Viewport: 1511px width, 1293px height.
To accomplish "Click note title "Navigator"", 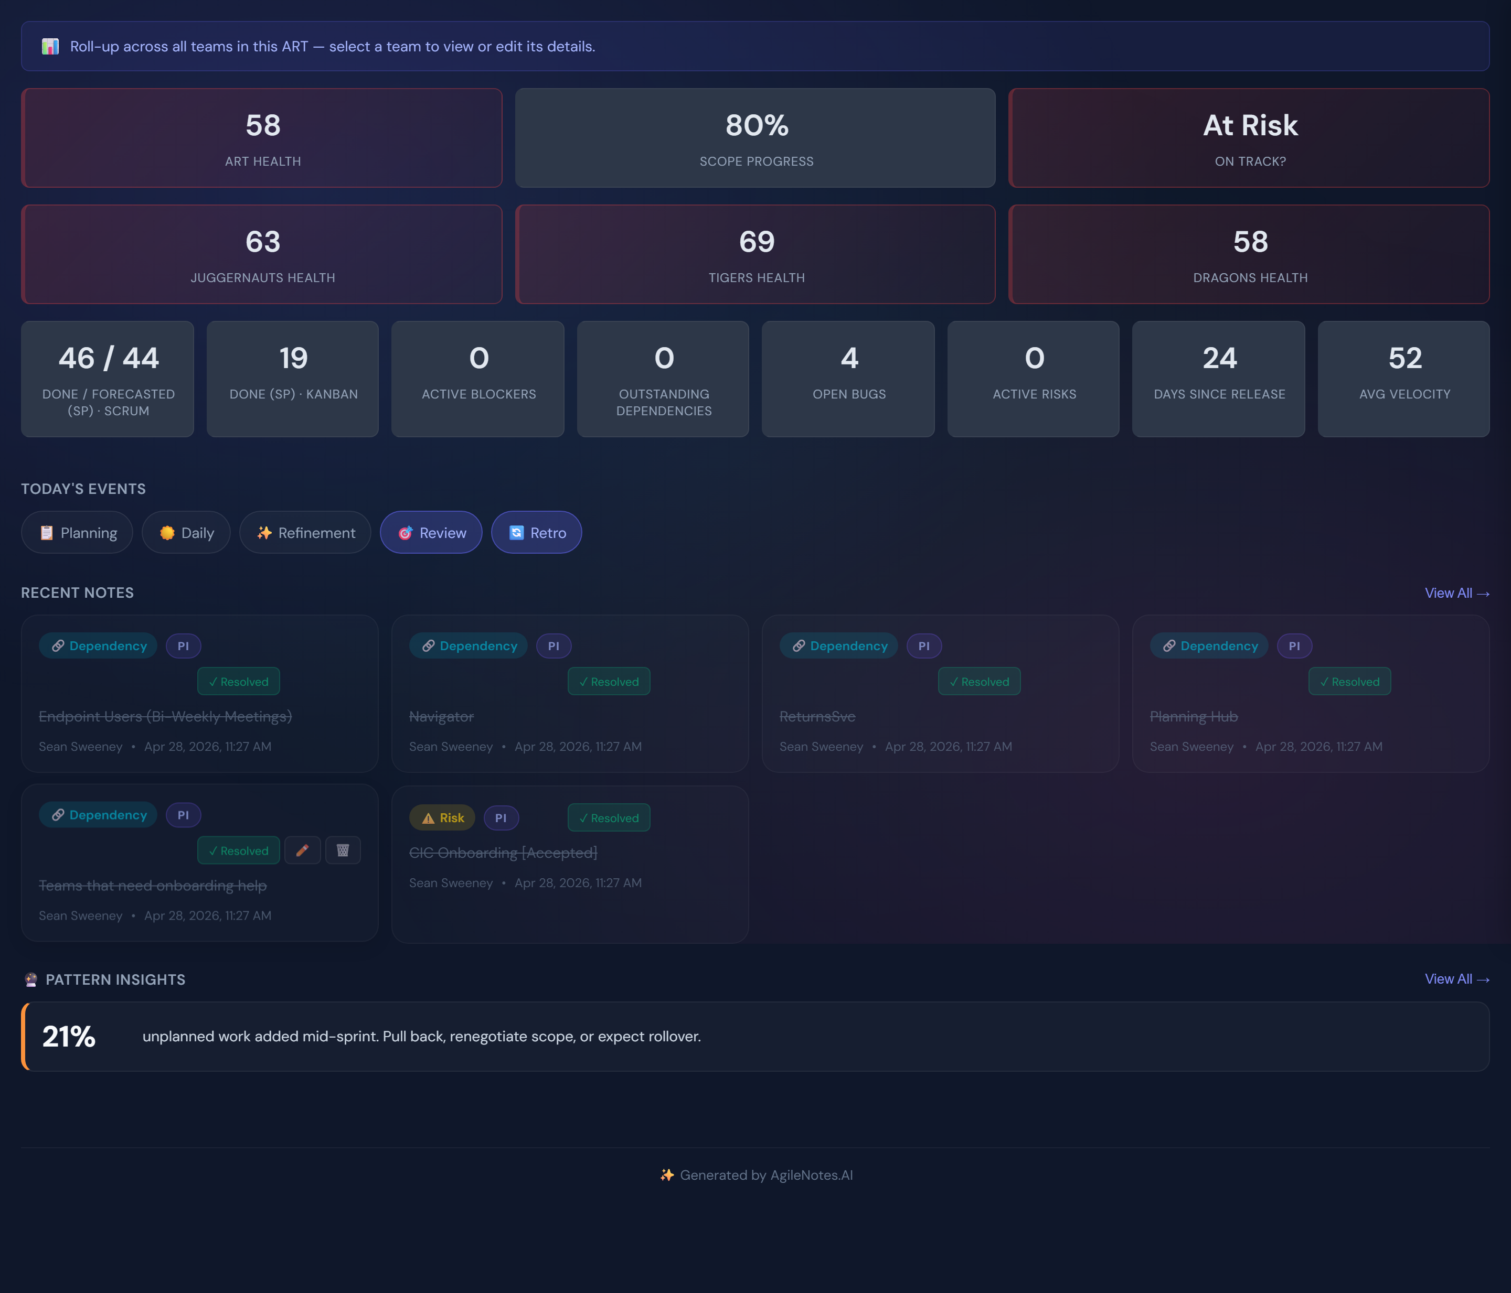I will pyautogui.click(x=441, y=716).
